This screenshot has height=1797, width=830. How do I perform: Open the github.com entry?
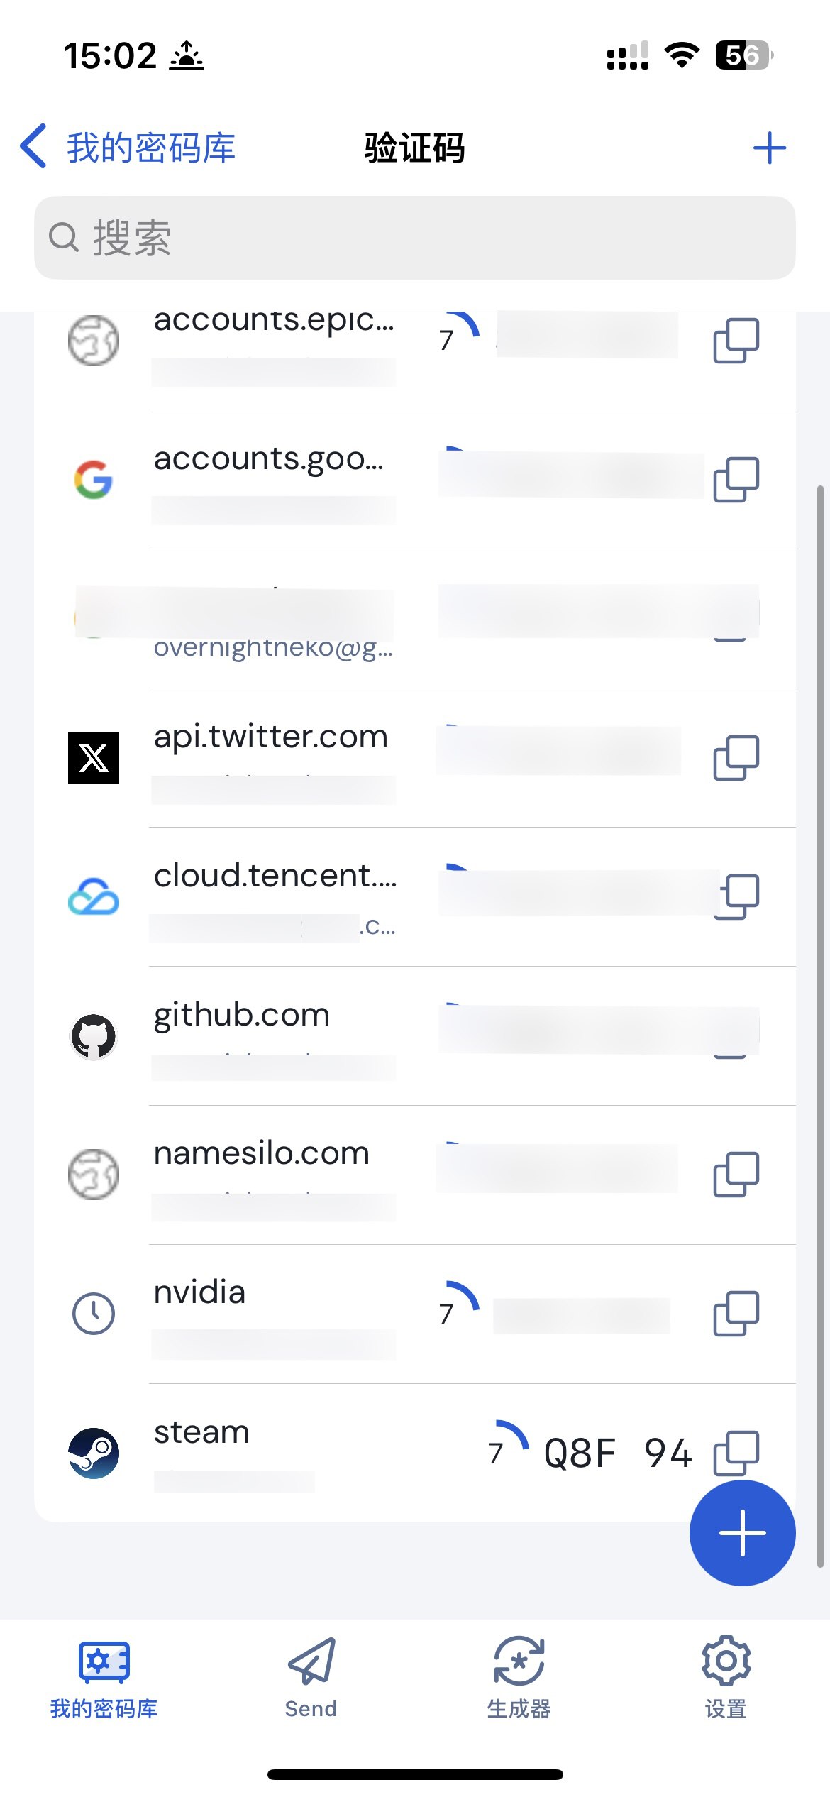click(241, 1015)
